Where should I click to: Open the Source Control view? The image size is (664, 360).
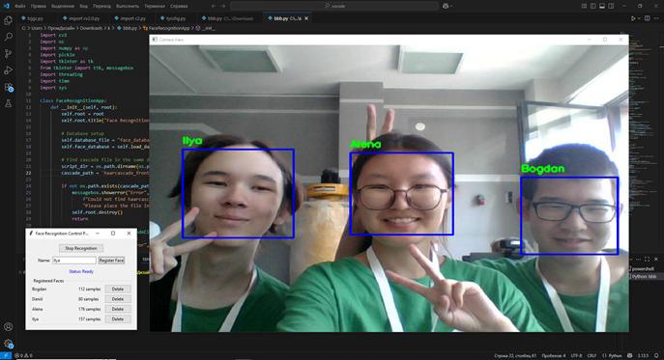click(x=8, y=54)
